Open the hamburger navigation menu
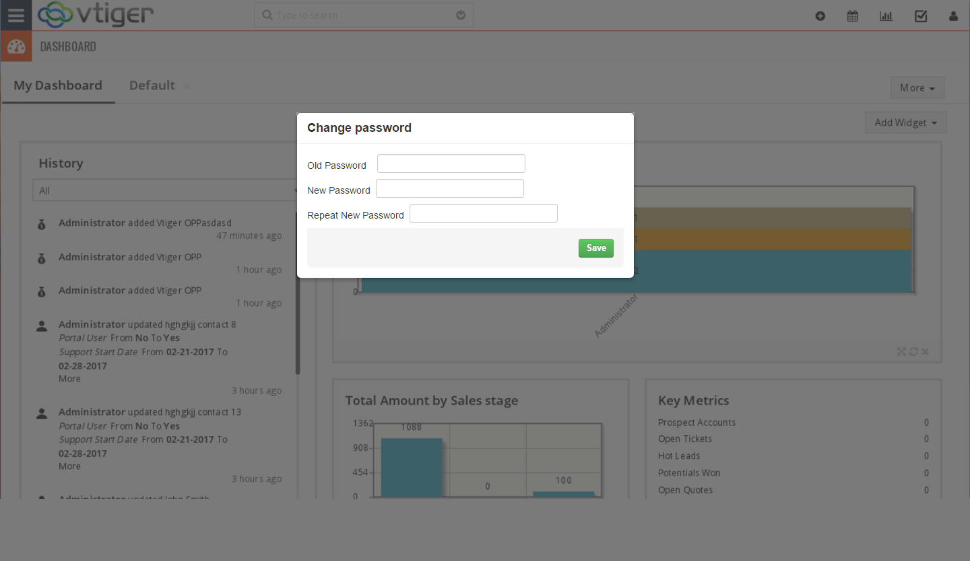970x561 pixels. point(15,15)
